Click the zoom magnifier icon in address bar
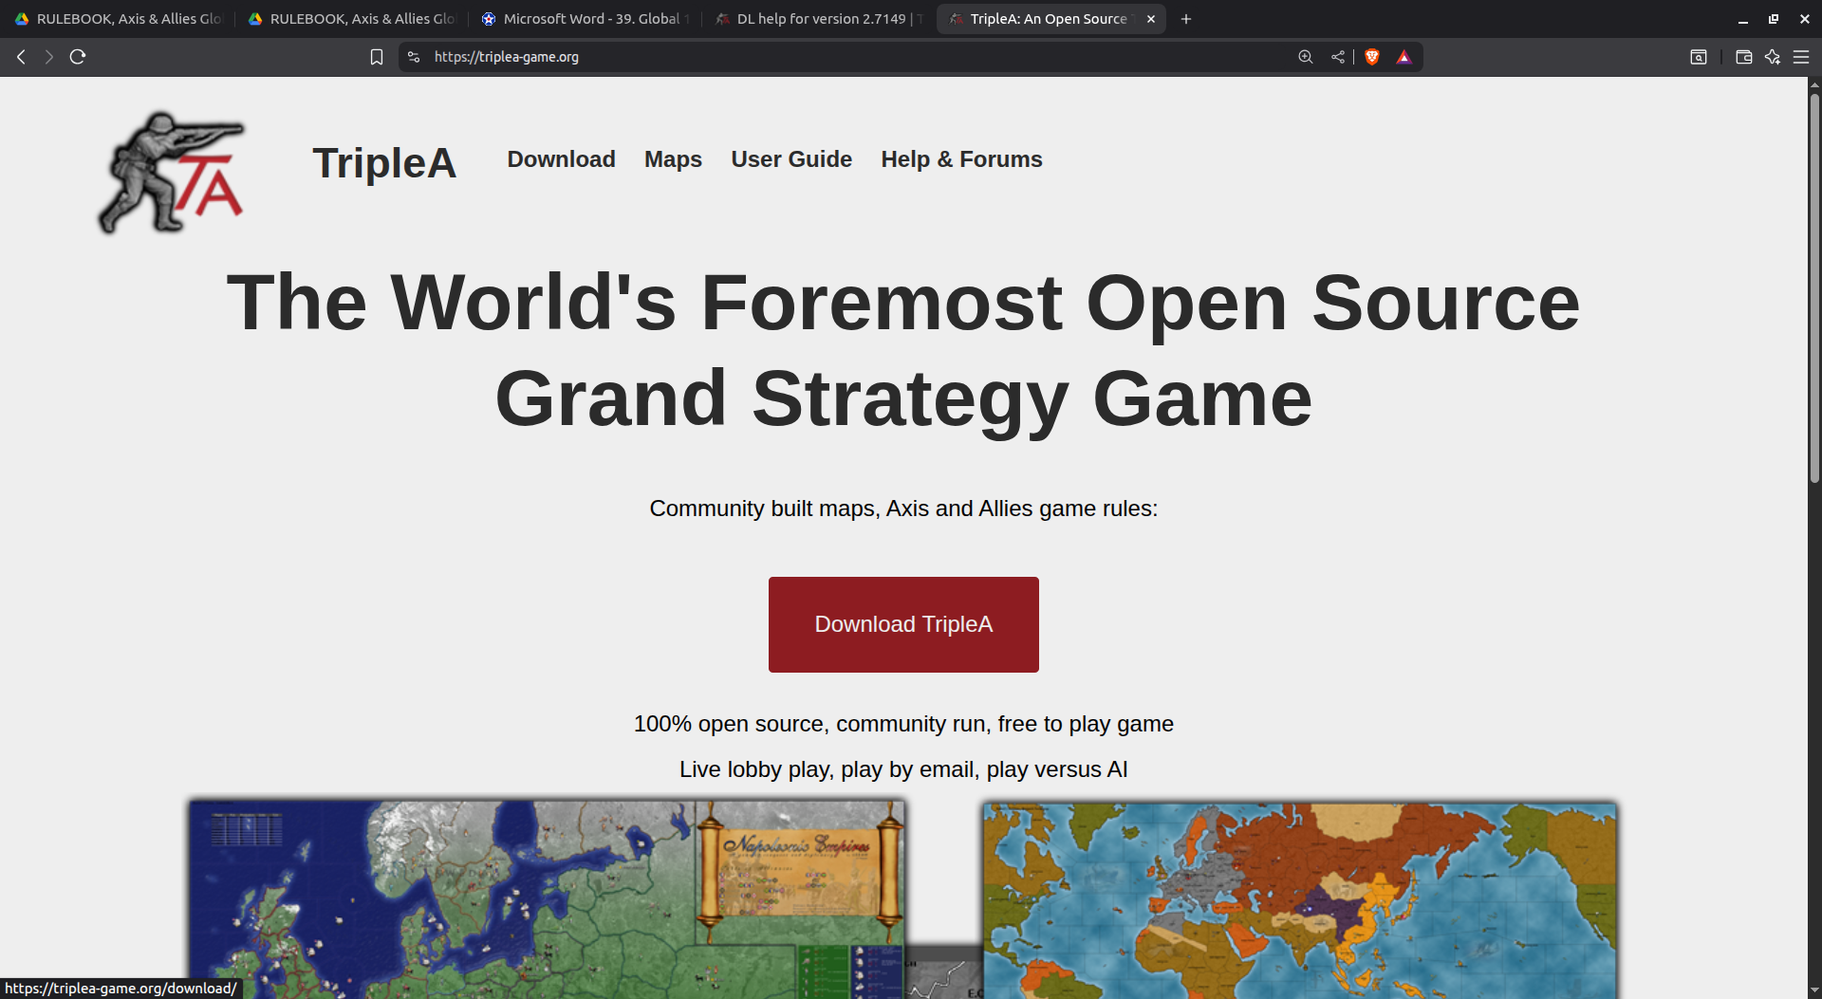The image size is (1822, 999). pos(1306,57)
